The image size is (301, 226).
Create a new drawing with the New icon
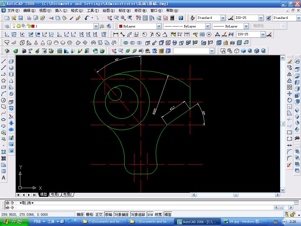7,18
